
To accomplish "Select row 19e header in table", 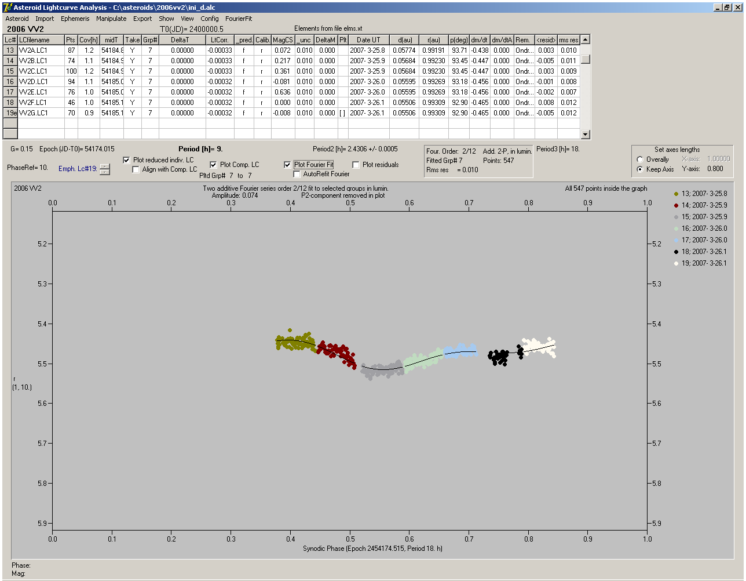I will point(10,113).
